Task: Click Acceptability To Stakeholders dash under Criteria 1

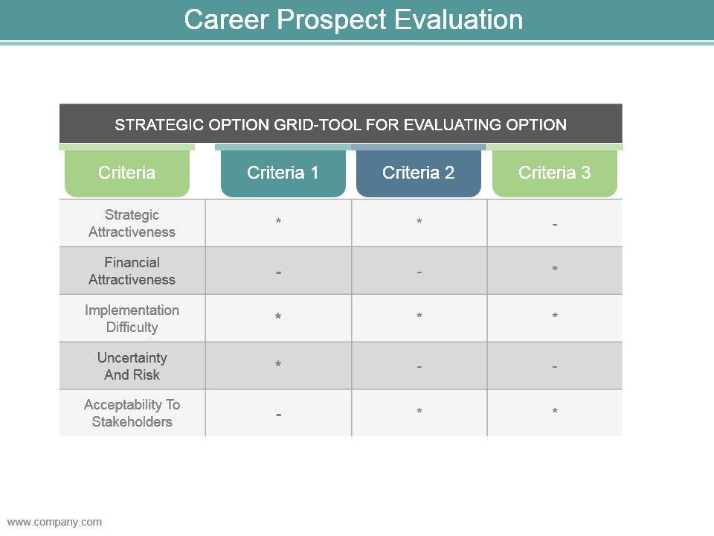Action: point(278,414)
